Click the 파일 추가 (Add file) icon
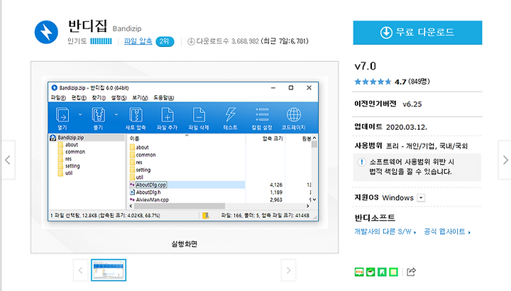 pos(167,115)
